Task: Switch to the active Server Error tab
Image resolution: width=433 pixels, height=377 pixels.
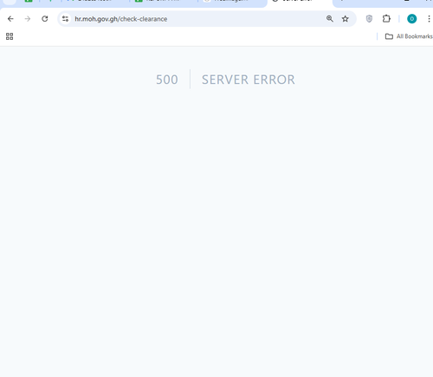Action: [x=300, y=3]
